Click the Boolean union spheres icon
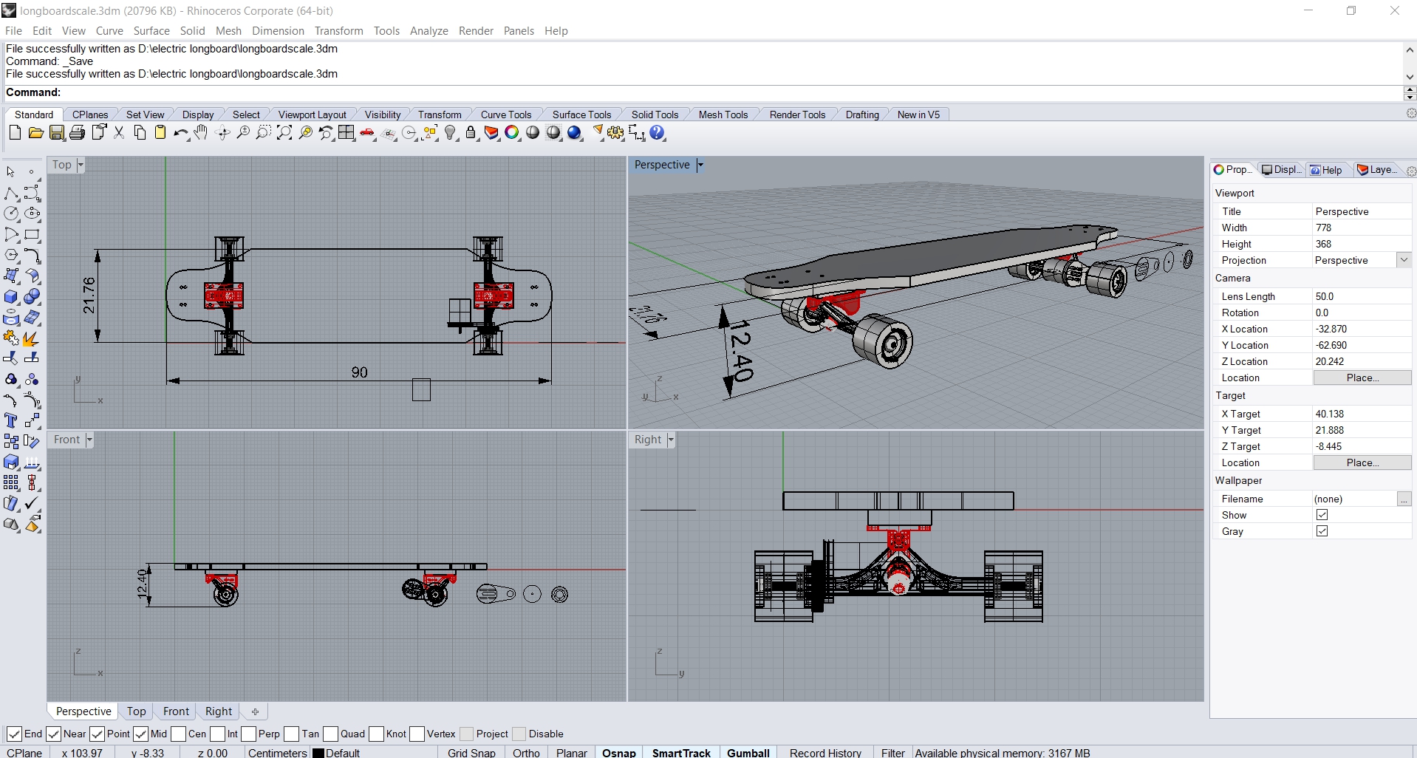Screen dimensions: 1417x758 (32, 297)
